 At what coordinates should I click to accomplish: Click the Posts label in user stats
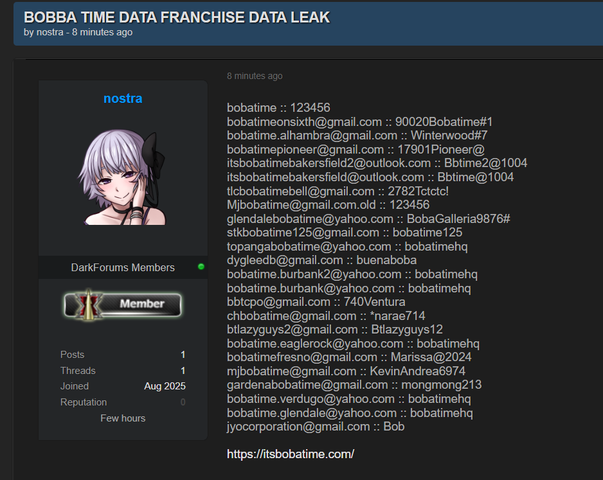(x=72, y=355)
